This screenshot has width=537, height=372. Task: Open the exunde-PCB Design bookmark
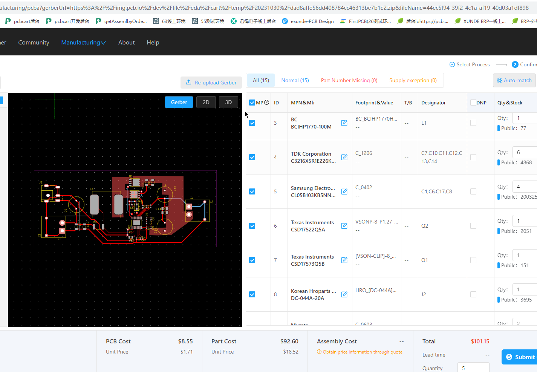click(308, 21)
